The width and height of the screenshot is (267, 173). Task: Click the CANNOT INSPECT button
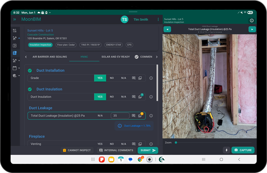click(77, 150)
